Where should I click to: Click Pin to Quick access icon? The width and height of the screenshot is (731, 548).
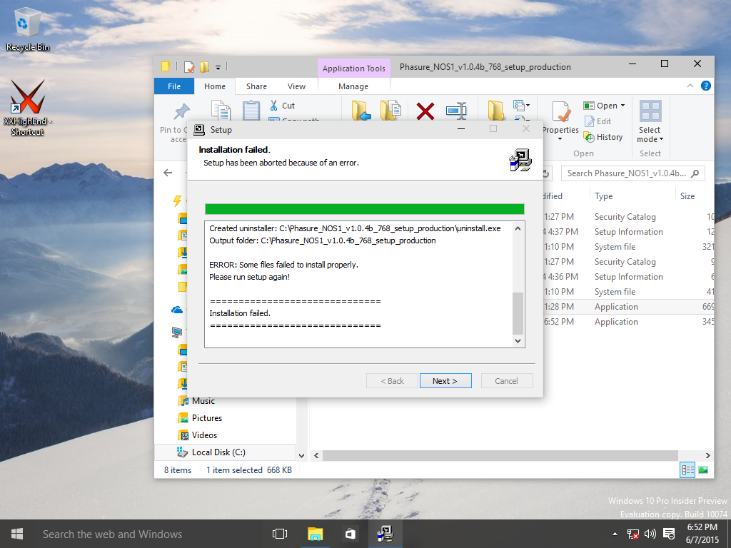(x=181, y=111)
